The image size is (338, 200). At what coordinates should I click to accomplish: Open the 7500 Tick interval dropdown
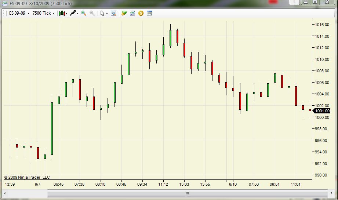(x=44, y=13)
